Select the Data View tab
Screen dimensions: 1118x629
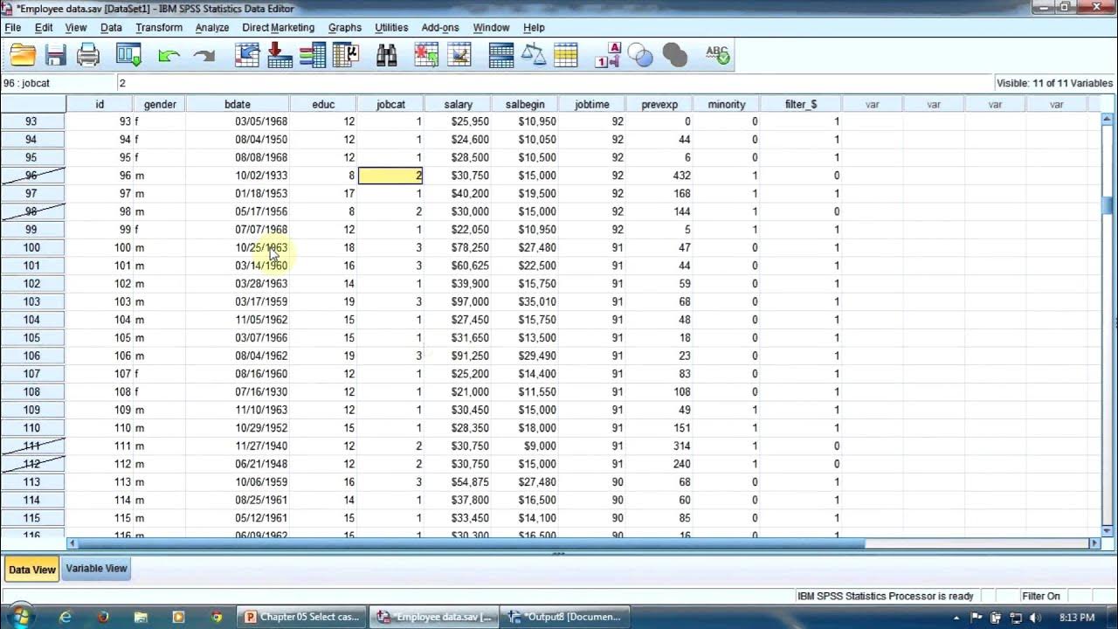[31, 570]
